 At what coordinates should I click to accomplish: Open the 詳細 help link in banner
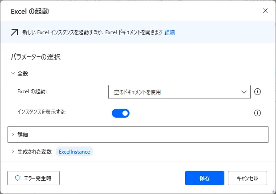(x=170, y=32)
